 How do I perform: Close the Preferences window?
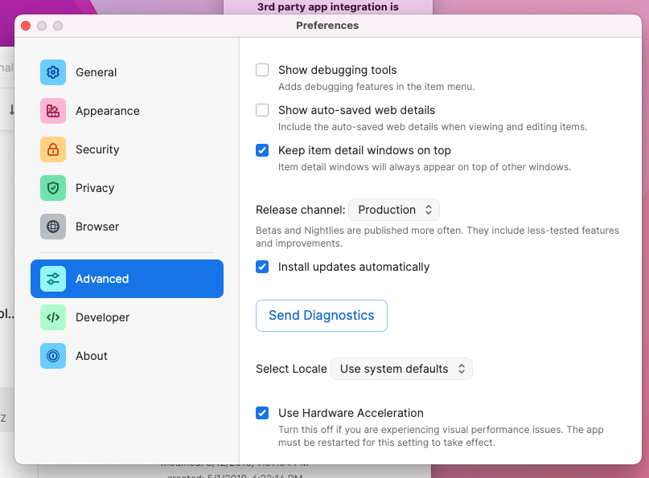coord(26,26)
